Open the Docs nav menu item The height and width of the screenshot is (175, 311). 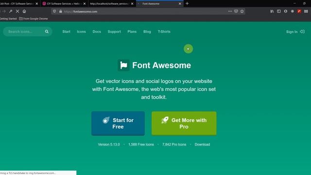tap(97, 32)
